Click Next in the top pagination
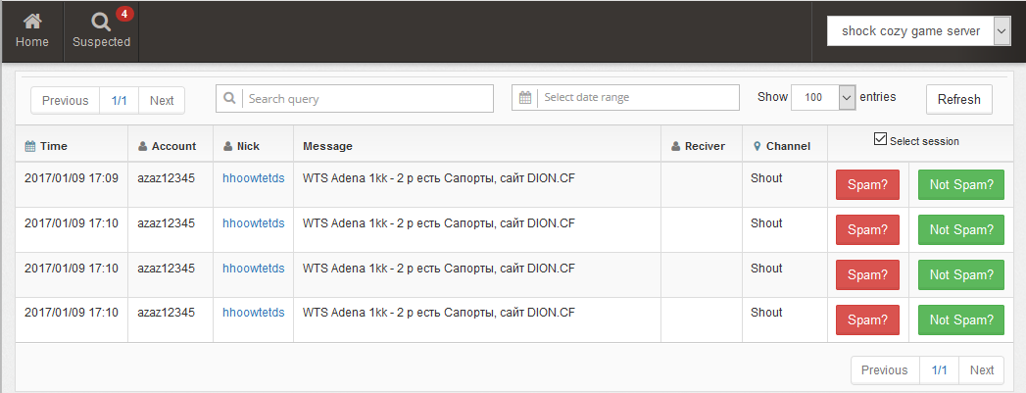Image resolution: width=1026 pixels, height=393 pixels. 162,101
